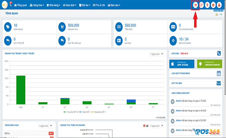
Task: Click the user account icon in header
Action: click(x=219, y=5)
